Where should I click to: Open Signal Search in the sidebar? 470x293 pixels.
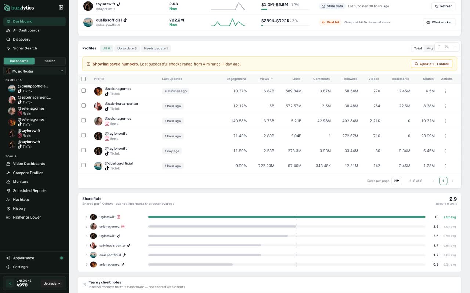pyautogui.click(x=35, y=48)
